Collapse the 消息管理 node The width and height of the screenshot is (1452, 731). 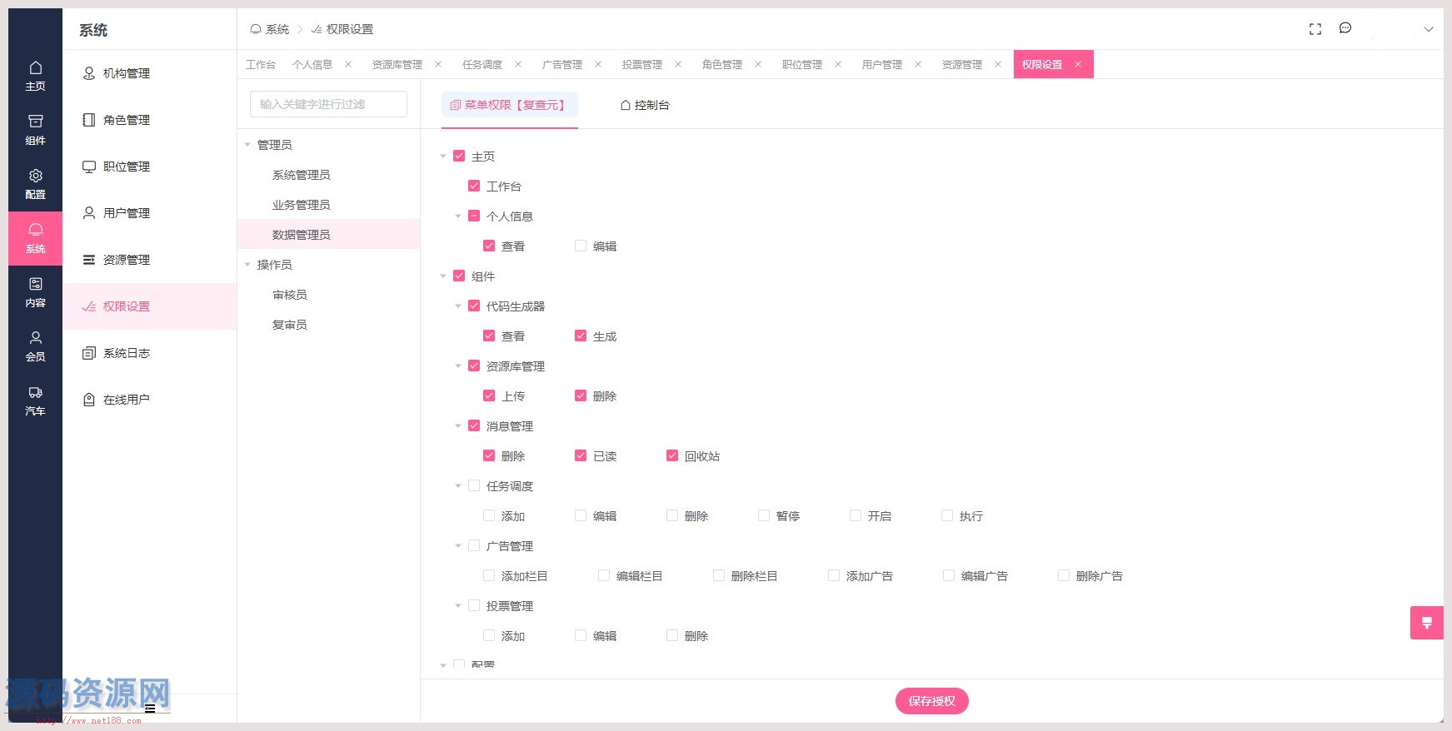[458, 426]
